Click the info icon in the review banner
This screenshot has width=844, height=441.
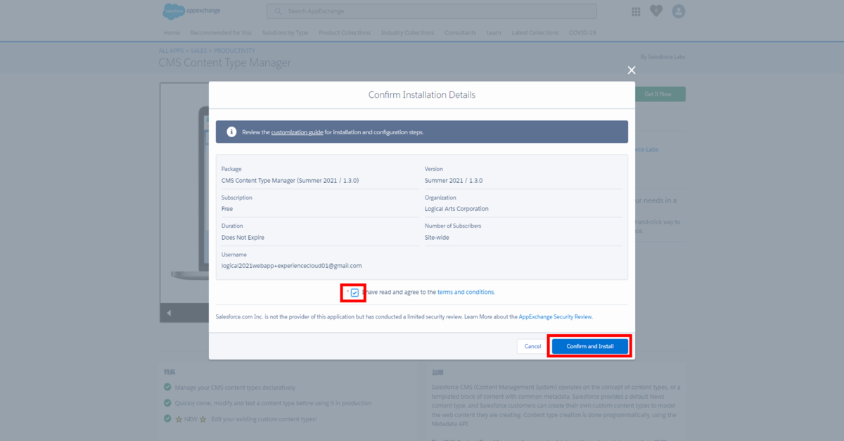(231, 132)
